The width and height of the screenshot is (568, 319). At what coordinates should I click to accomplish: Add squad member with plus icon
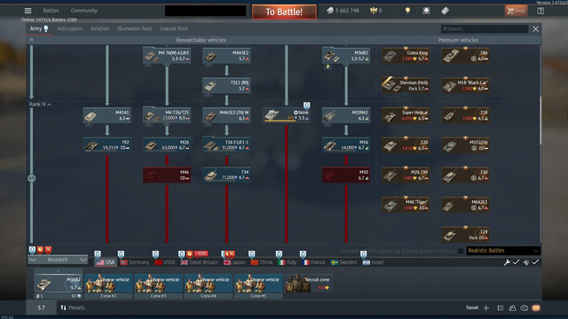point(486,307)
